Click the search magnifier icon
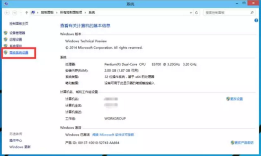This screenshot has width=261, height=156. [x=252, y=13]
